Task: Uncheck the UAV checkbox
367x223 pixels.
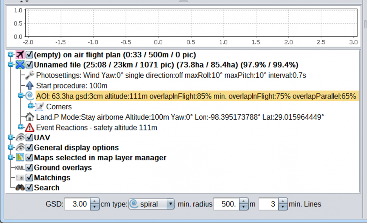Action: click(x=29, y=138)
